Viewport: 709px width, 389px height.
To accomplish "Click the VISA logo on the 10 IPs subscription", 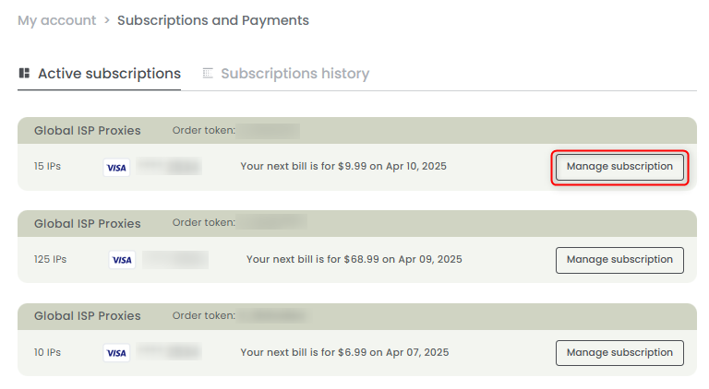I will [116, 352].
